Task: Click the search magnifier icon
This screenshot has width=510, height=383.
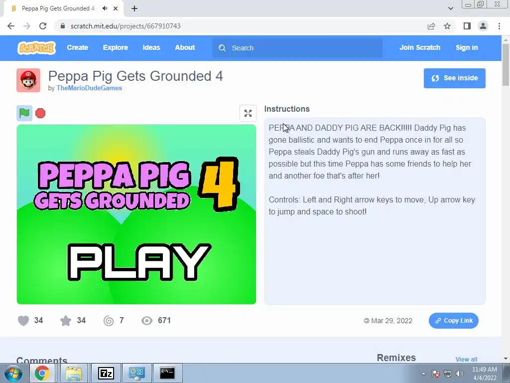Action: click(x=222, y=48)
